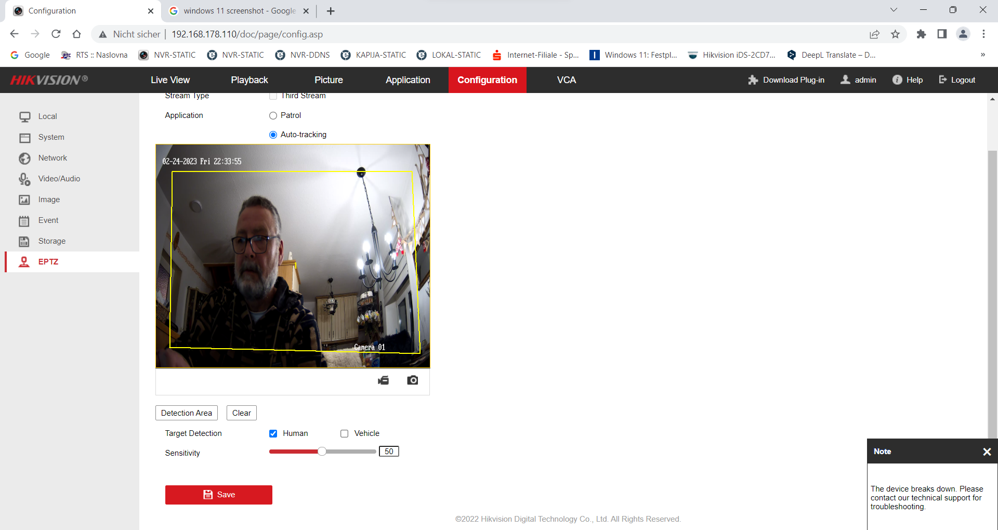Open the Network settings section
Viewport: 998px width, 530px height.
(52, 158)
